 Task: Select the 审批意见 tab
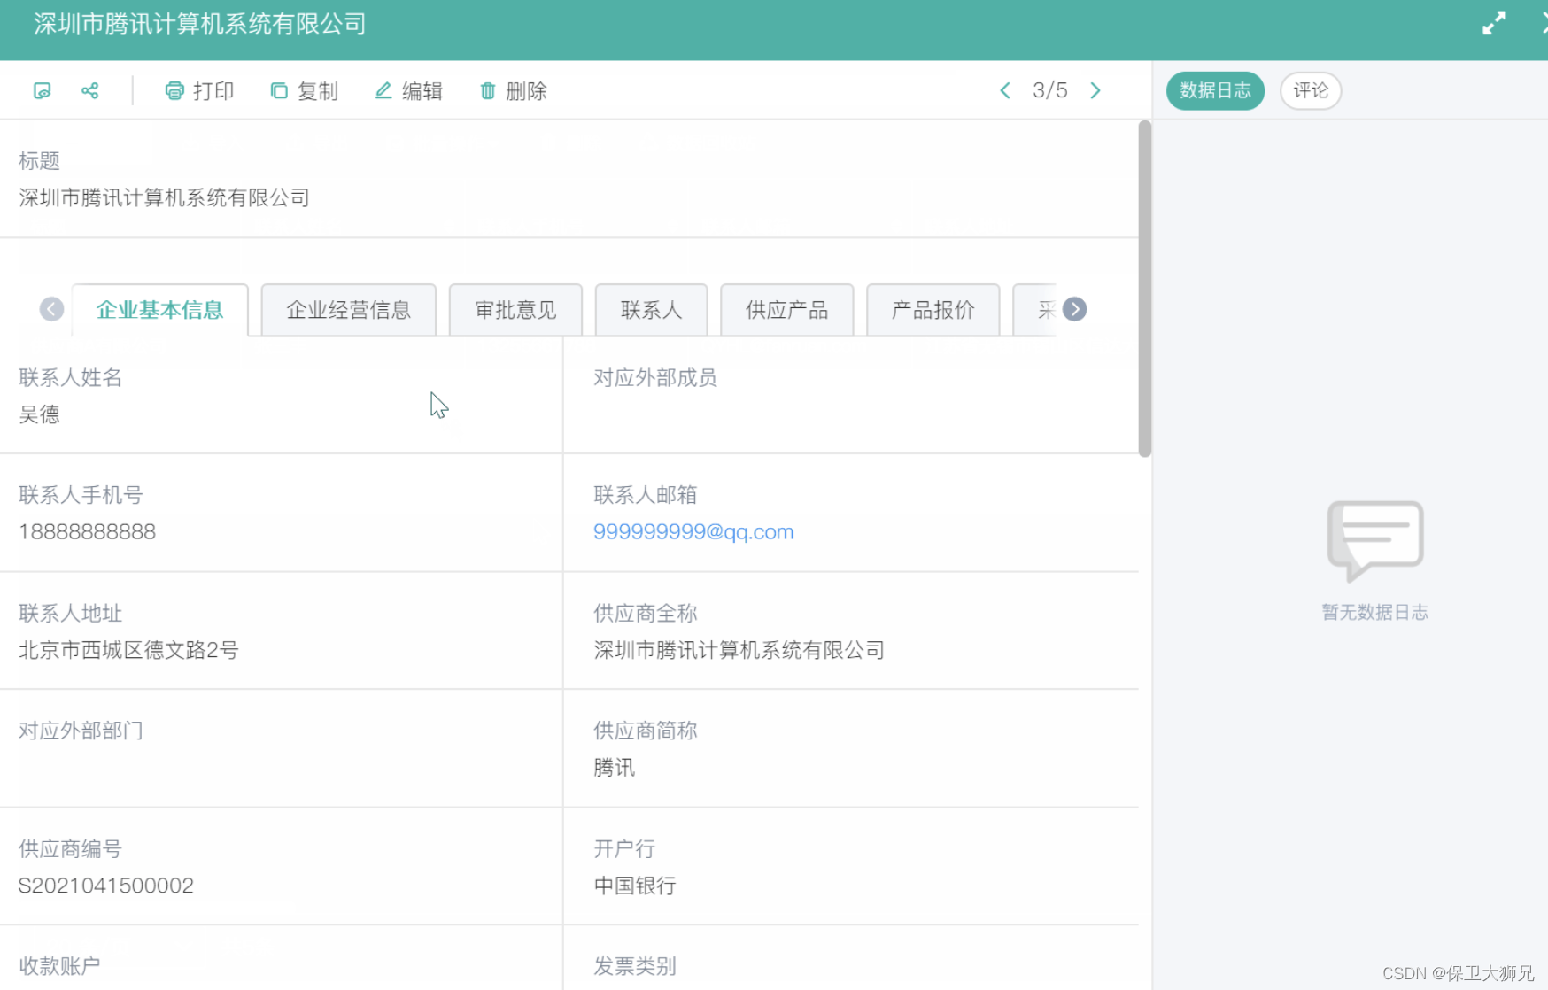tap(515, 310)
